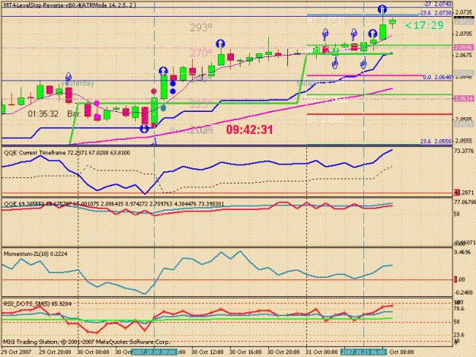The image size is (476, 357).
Task: Click the white 'S1 2.0593' support label
Action: click(x=326, y=120)
